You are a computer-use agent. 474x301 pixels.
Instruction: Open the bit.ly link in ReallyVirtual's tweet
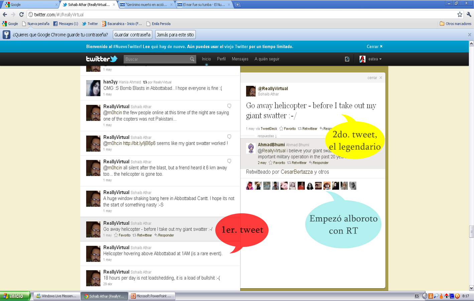pyautogui.click(x=139, y=143)
